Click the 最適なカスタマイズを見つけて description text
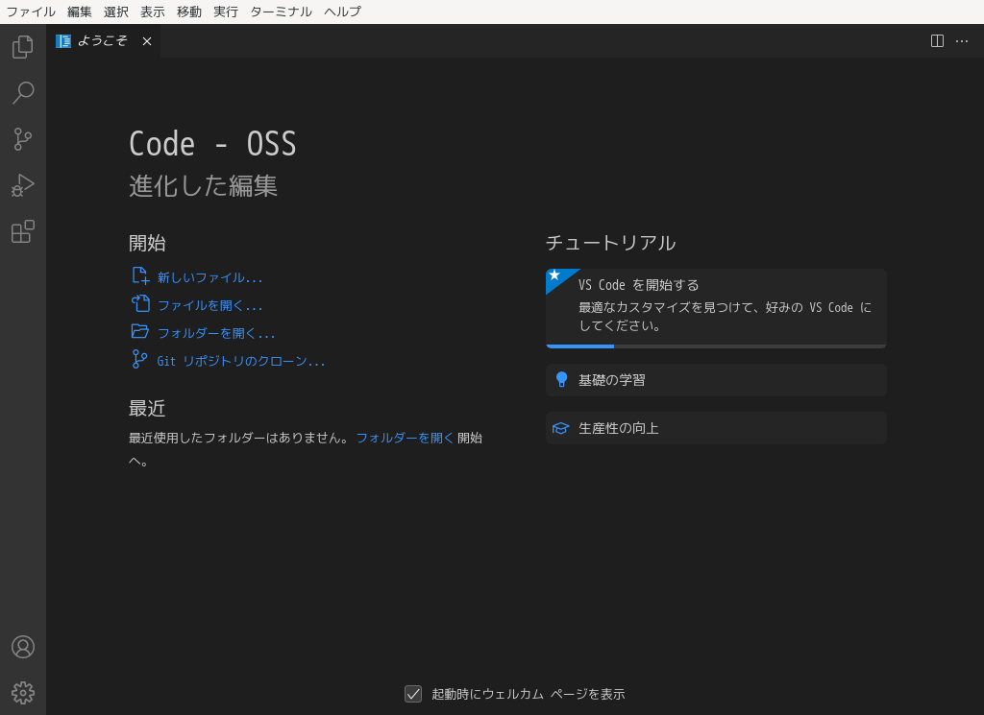 tap(725, 317)
